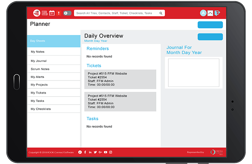Viewport: 252px width, 164px height.
Task: Click the magnifying glass search icon
Action: point(161,13)
